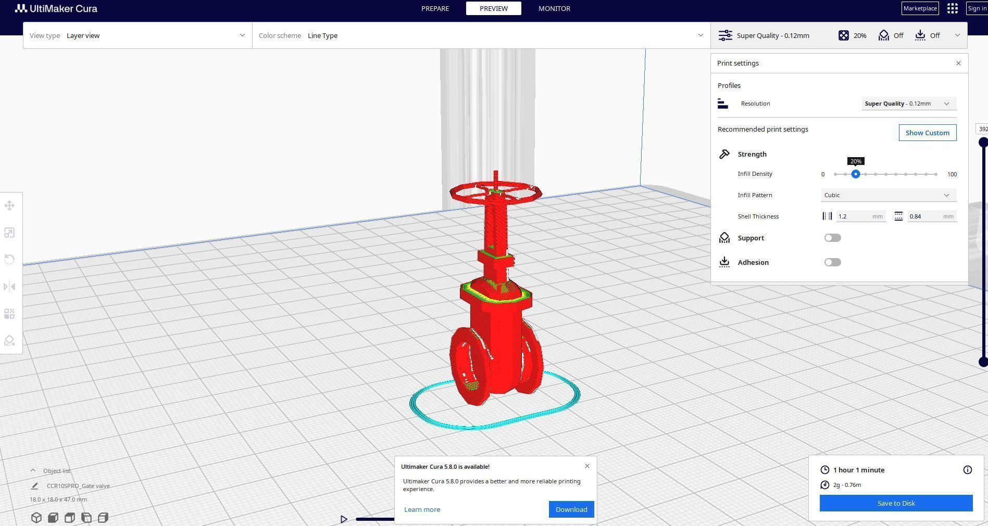Screen dimensions: 988x526
Task: Open the View type dropdown
Action: (138, 35)
